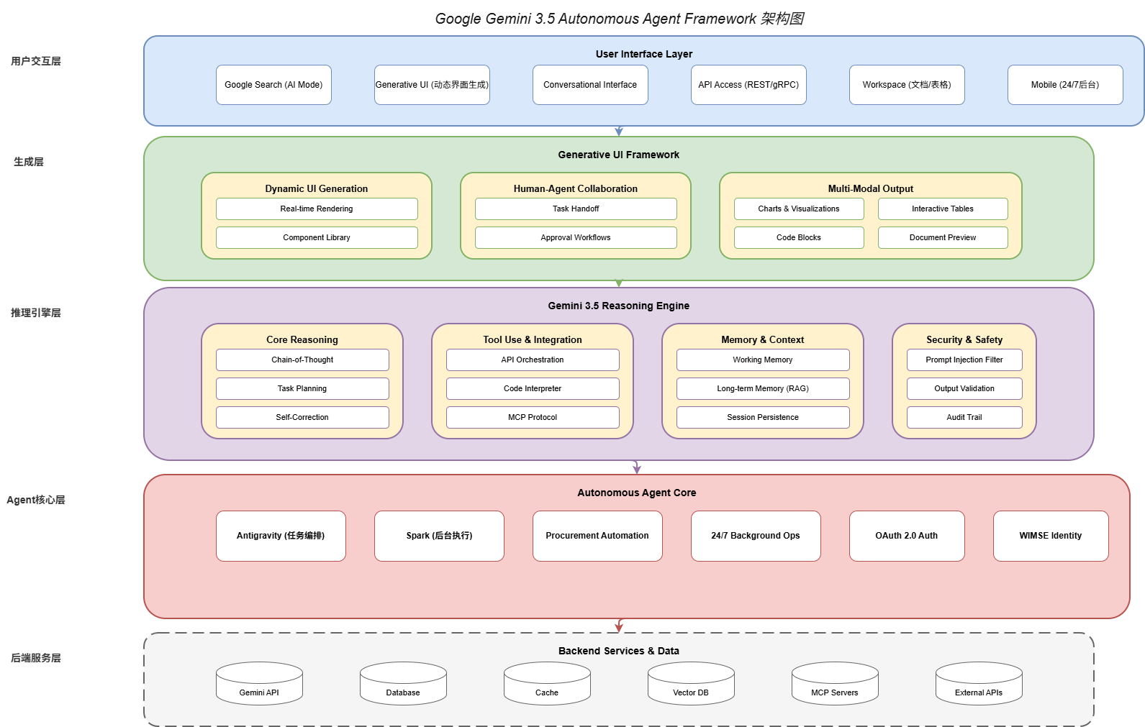Select the Dynamic UI Generation group title
1145x727 pixels.
click(x=317, y=188)
